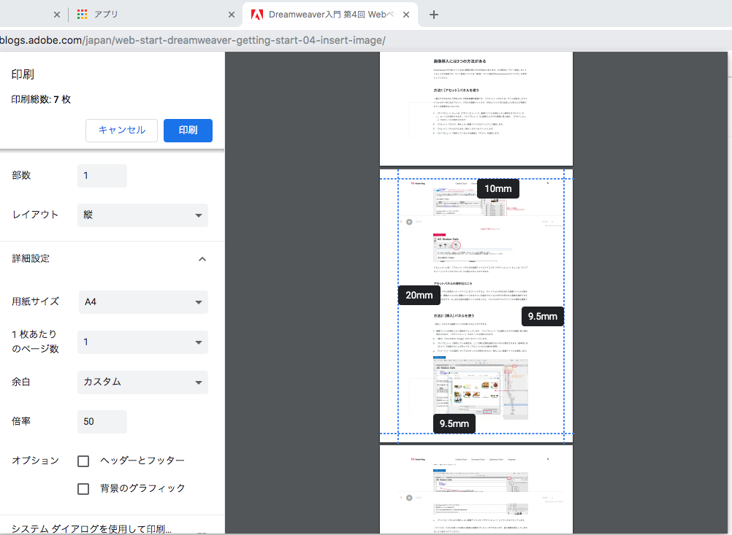The width and height of the screenshot is (732, 535).
Task: Click the blogs.adobe.com address bar URL
Action: point(193,40)
